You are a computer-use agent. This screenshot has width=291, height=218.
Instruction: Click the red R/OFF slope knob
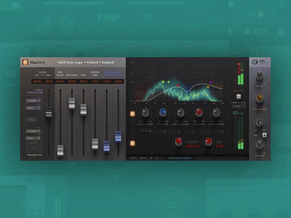[209, 142]
